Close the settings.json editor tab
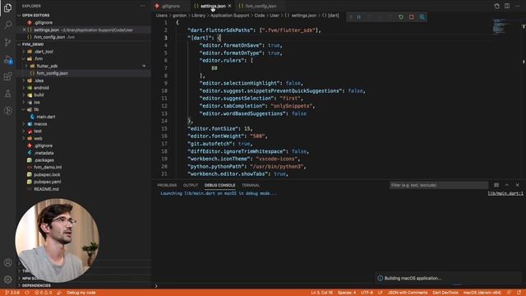 click(229, 6)
